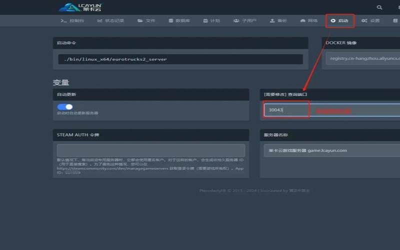Toggle the 自动更新 auto-update switch
400x250 pixels.
pyautogui.click(x=65, y=106)
